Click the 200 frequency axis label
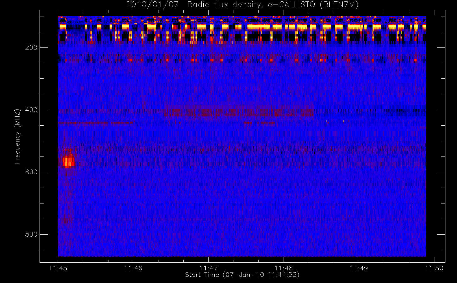457x283 pixels. click(31, 48)
